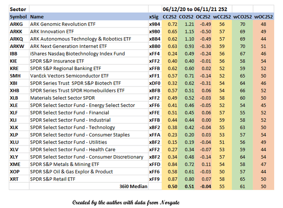Select the 36i0 Median label cell
This screenshot has width=283, height=208.
click(x=88, y=186)
